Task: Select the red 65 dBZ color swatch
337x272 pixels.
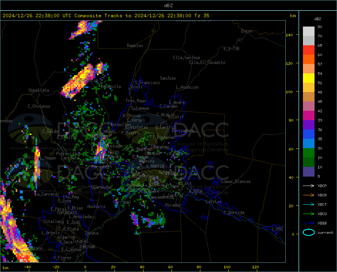Action: 309,50
